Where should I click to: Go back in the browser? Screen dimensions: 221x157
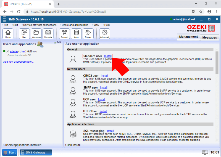click(5, 12)
